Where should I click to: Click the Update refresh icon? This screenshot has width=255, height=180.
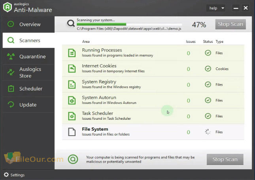[x=11, y=105]
